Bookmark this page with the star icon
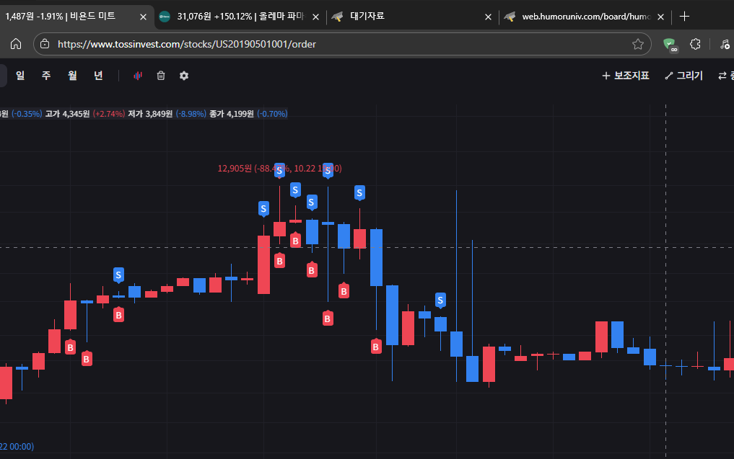 coord(637,44)
